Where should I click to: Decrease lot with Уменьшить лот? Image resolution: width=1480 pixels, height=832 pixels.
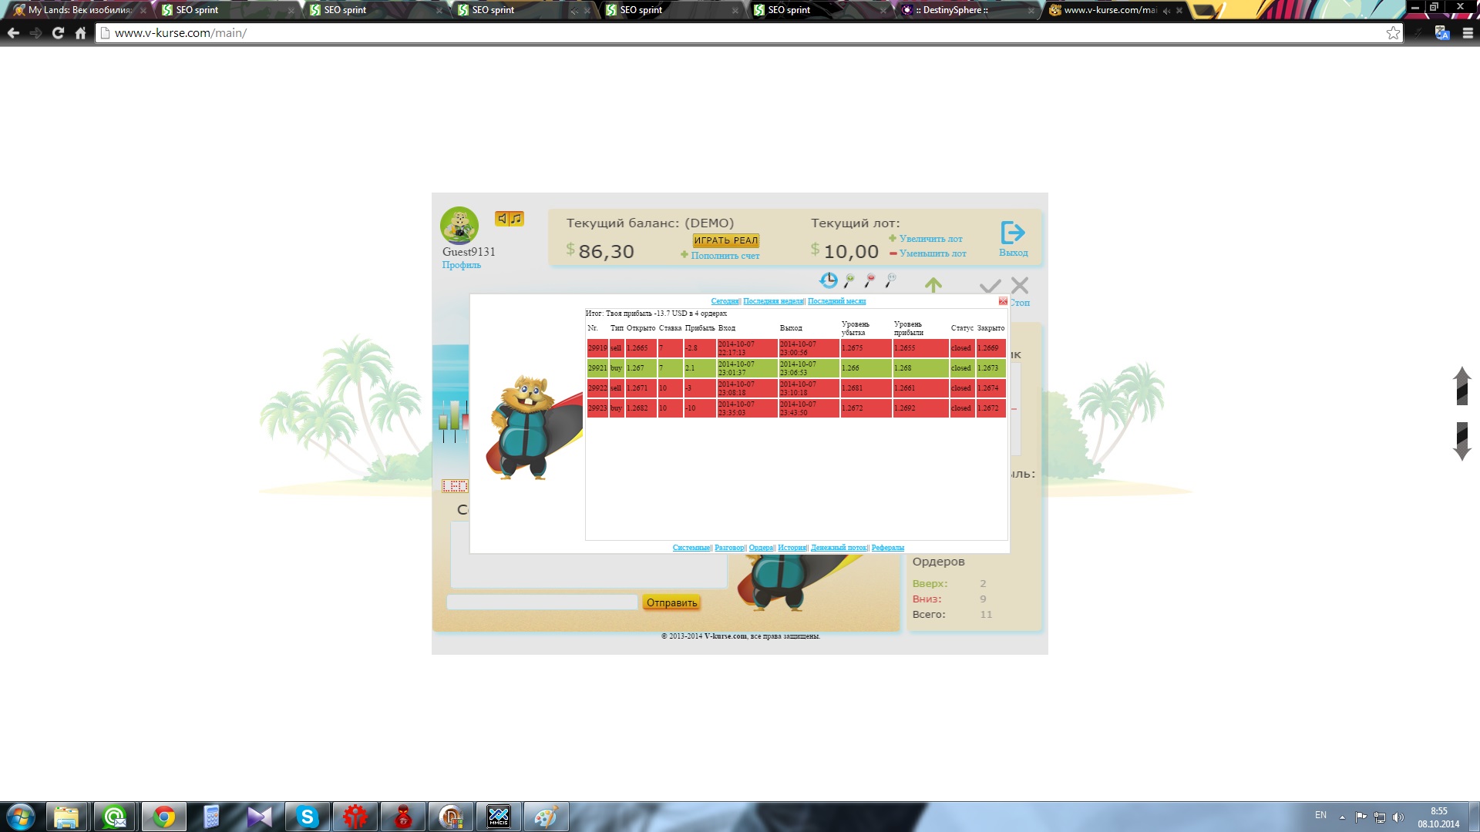pos(932,253)
